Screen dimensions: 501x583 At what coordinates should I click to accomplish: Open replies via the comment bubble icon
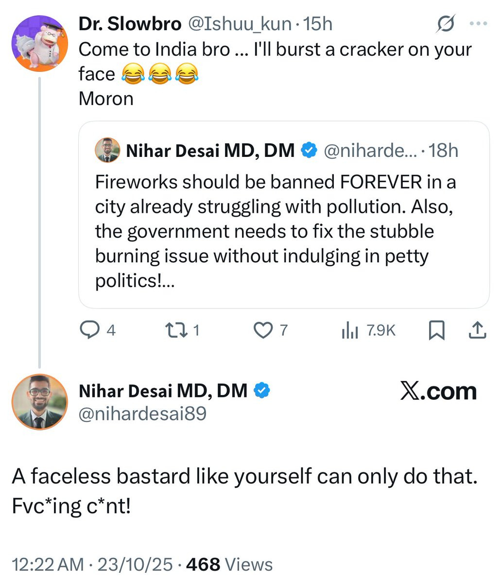pos(89,330)
